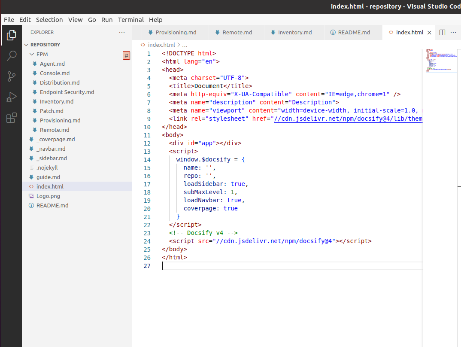
Task: Open the Extensions view icon
Action: [12, 118]
